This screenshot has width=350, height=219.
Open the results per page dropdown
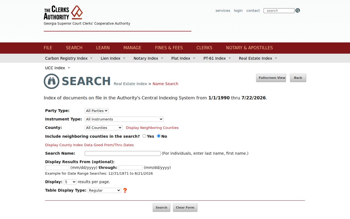[70, 182]
